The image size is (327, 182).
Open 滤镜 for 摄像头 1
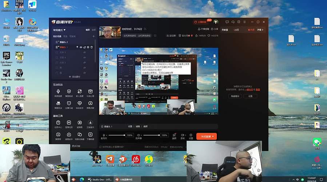click(x=138, y=126)
